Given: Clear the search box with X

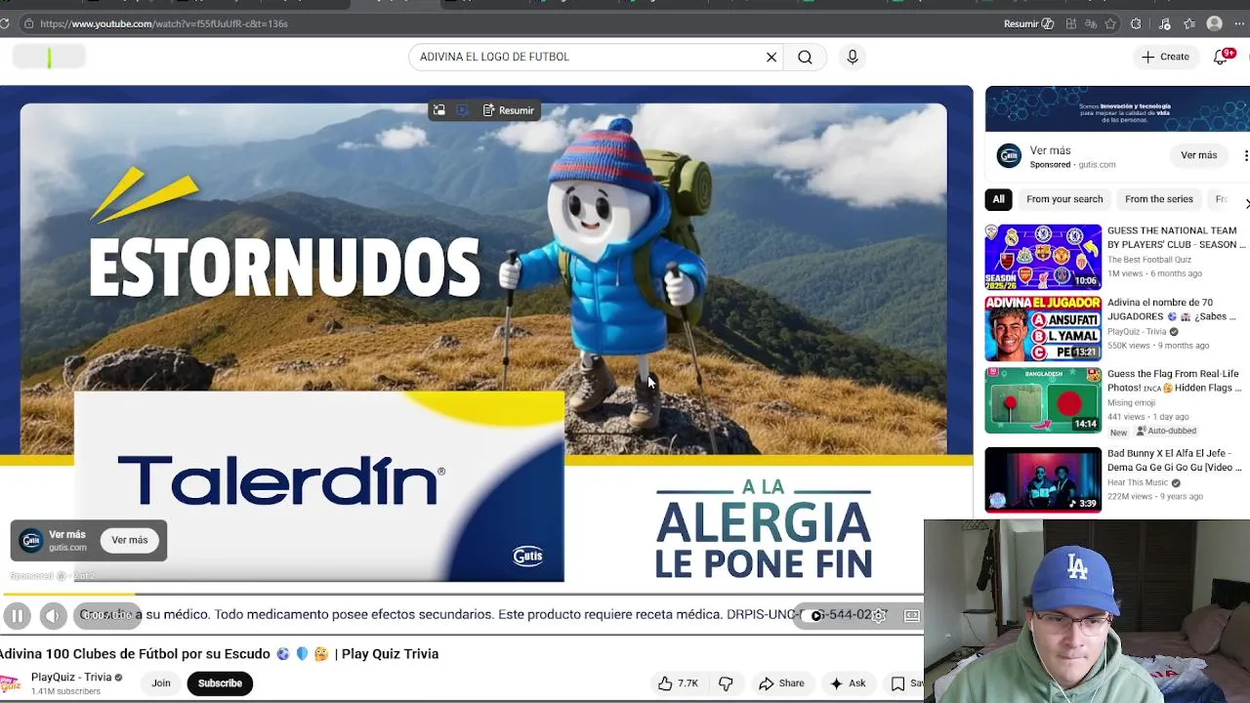Looking at the screenshot, I should click(x=771, y=57).
